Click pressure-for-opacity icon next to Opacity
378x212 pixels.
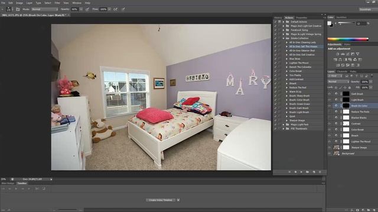click(x=87, y=9)
